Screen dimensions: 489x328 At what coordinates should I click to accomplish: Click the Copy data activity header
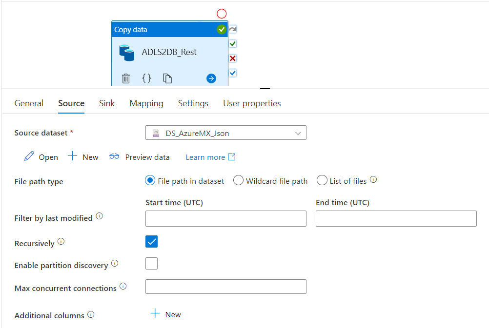coord(170,30)
